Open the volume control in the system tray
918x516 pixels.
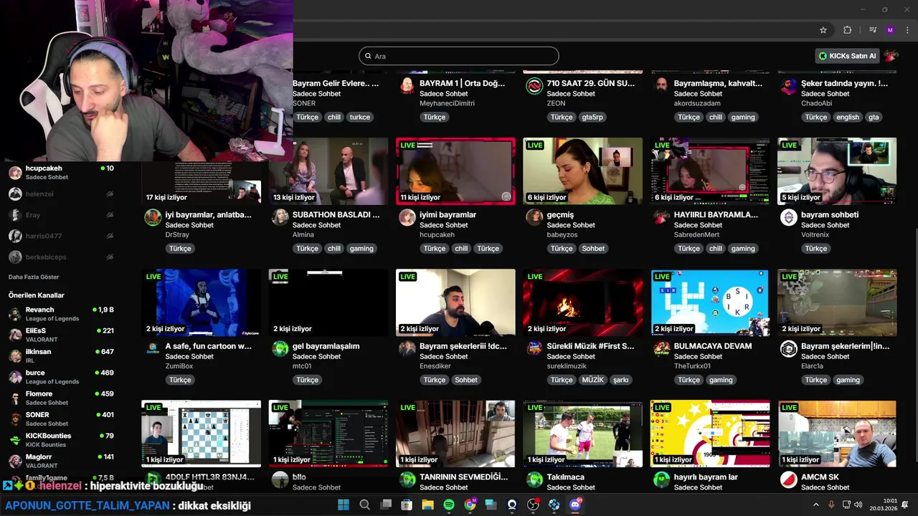(859, 505)
